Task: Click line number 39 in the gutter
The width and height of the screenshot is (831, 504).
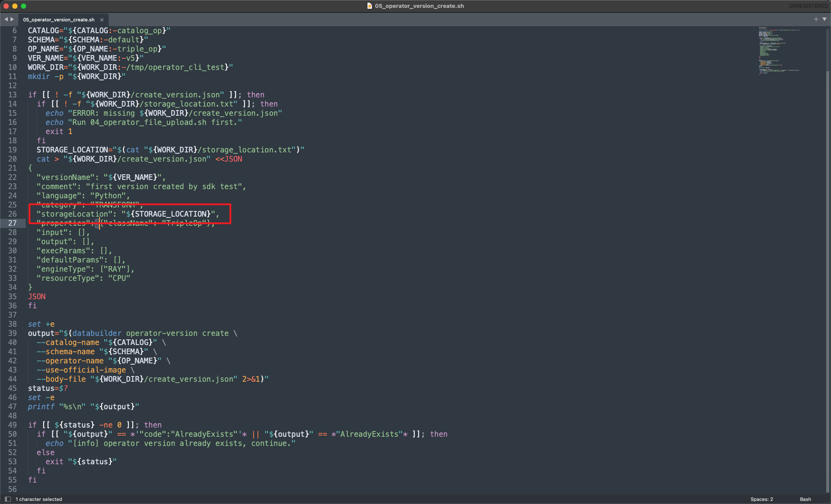Action: click(12, 333)
